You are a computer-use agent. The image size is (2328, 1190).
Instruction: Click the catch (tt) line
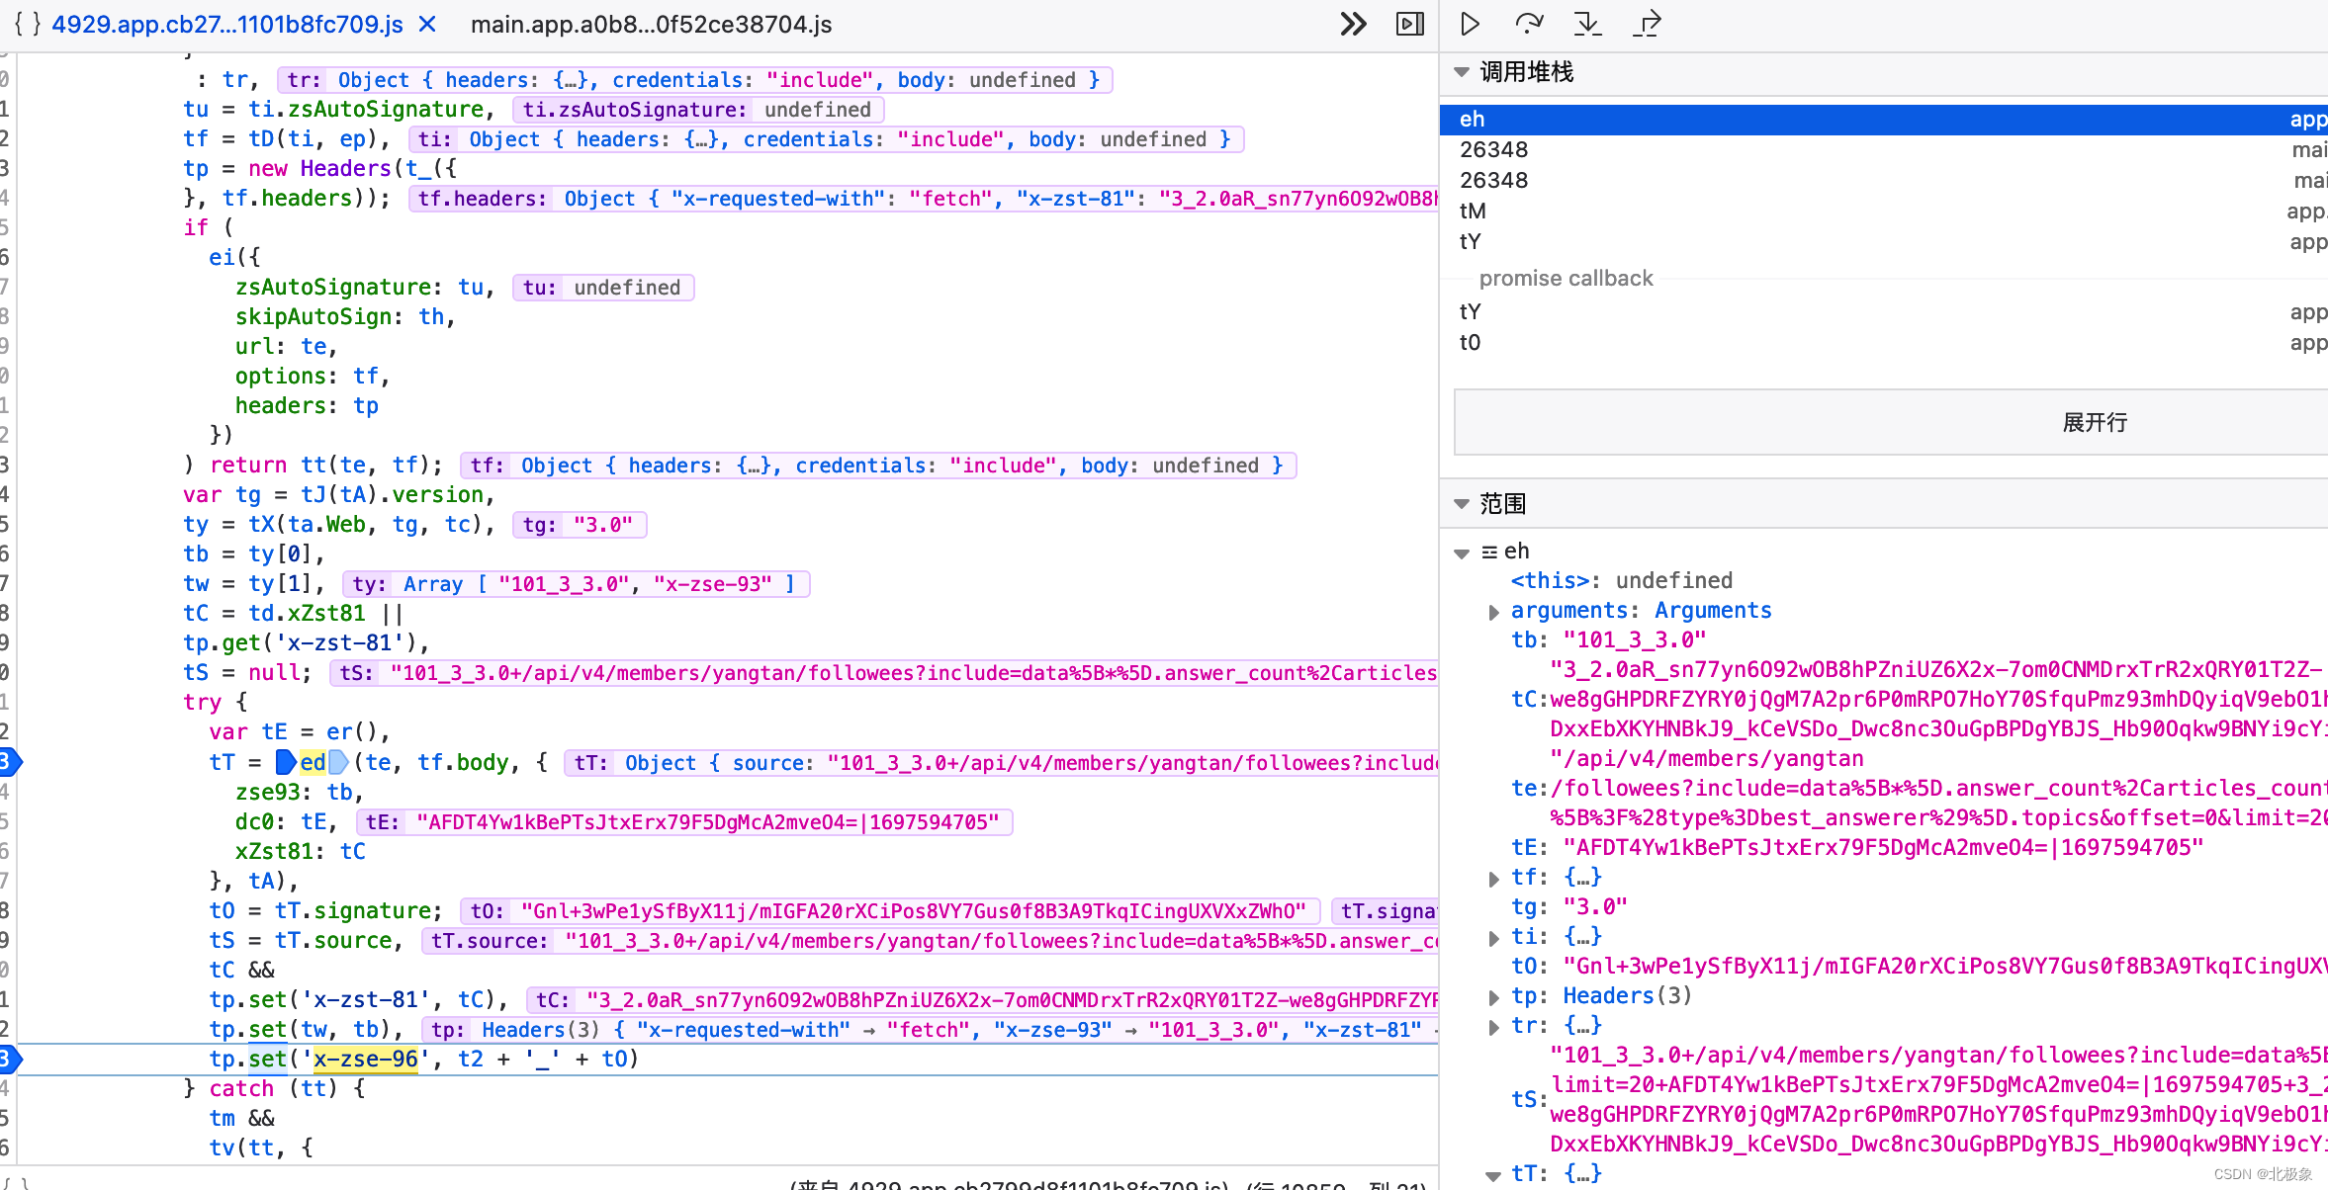click(x=275, y=1088)
